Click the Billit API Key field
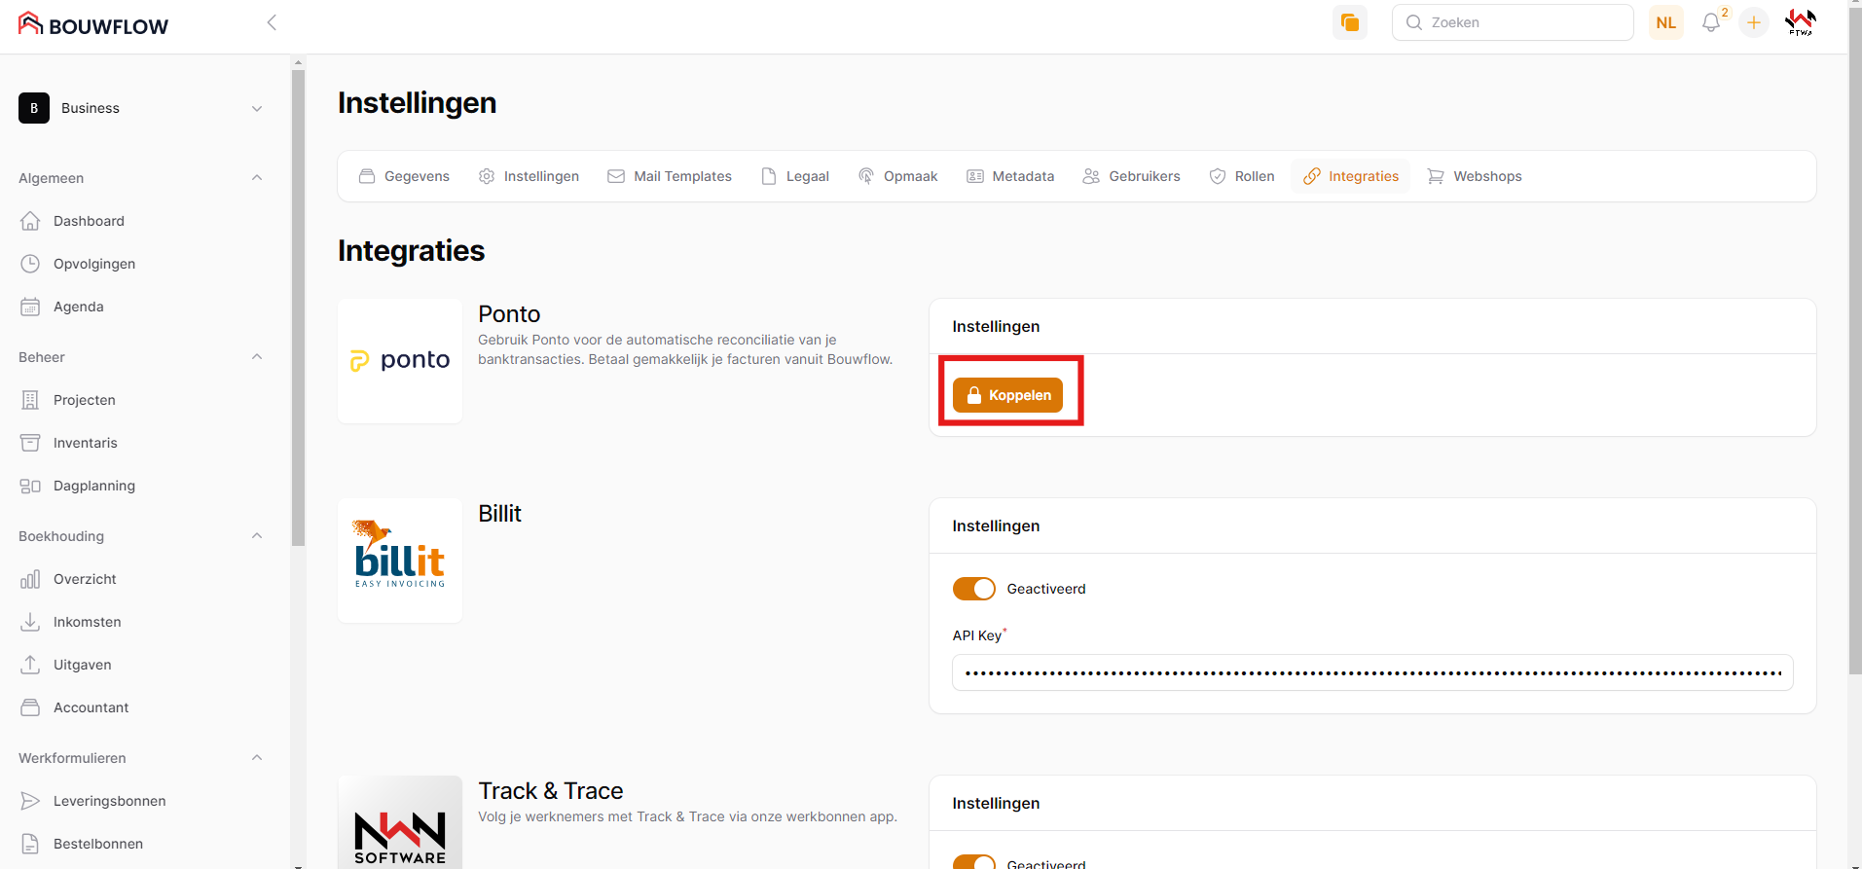This screenshot has width=1862, height=869. coord(1371,672)
